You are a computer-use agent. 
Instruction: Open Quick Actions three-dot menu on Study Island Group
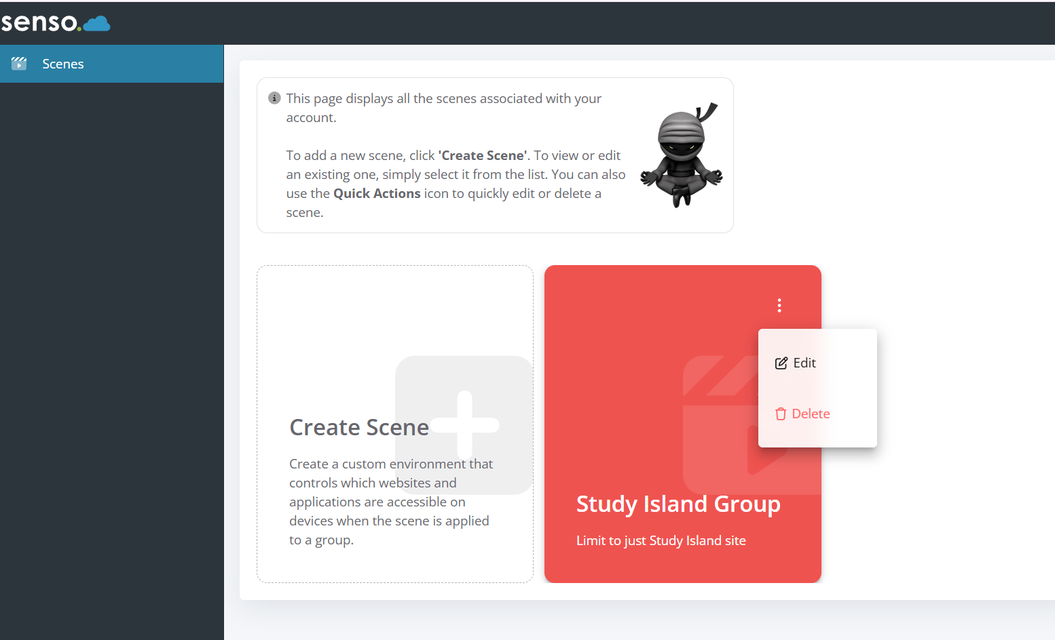point(779,305)
